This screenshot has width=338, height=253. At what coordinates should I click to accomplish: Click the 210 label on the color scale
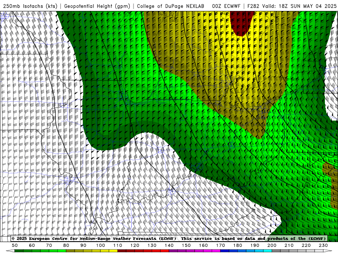pyautogui.click(x=289, y=245)
